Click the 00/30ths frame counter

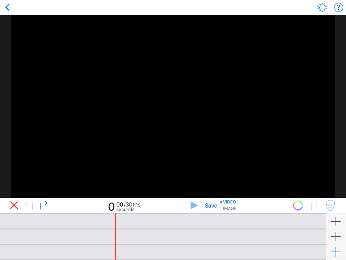pos(128,204)
